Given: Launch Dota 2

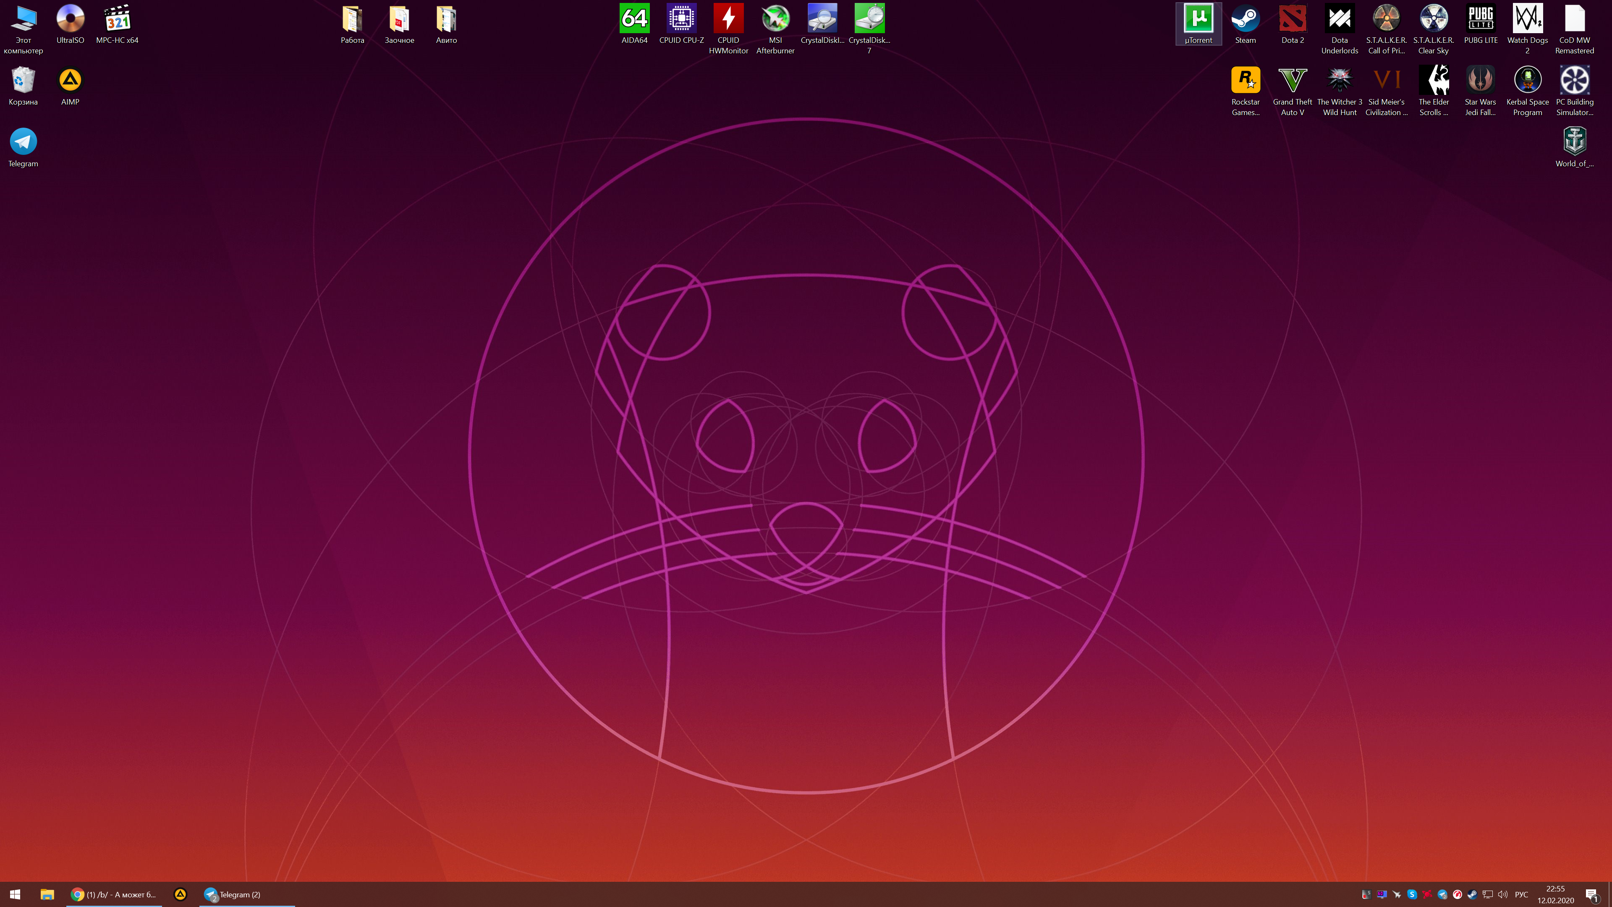Looking at the screenshot, I should click(x=1292, y=24).
